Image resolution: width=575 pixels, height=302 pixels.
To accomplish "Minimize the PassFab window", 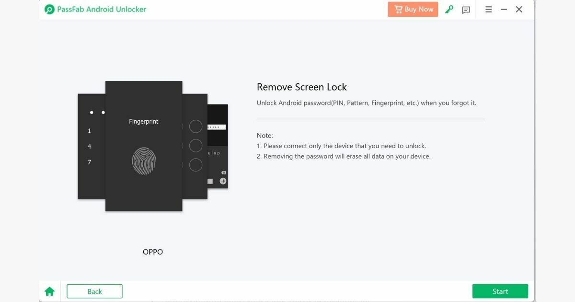I will coord(504,10).
